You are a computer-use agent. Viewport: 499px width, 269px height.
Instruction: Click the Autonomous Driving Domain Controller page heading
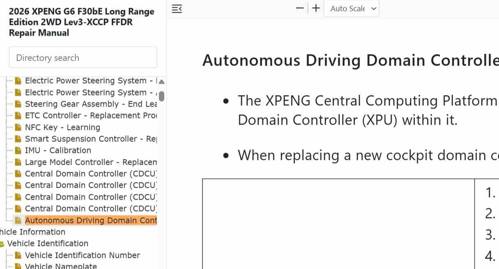click(x=350, y=60)
